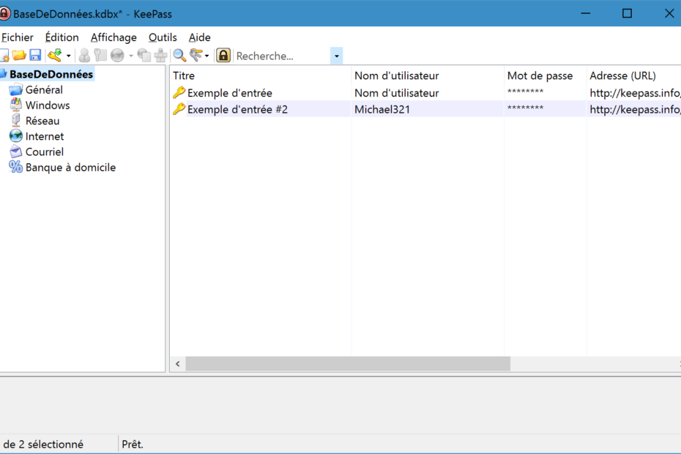The height and width of the screenshot is (454, 681).
Task: Open the Affichage menu
Action: 113,37
